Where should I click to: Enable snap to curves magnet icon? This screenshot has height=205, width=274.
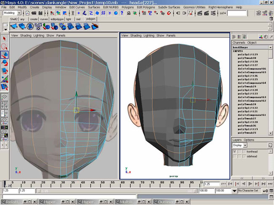tap(150, 13)
